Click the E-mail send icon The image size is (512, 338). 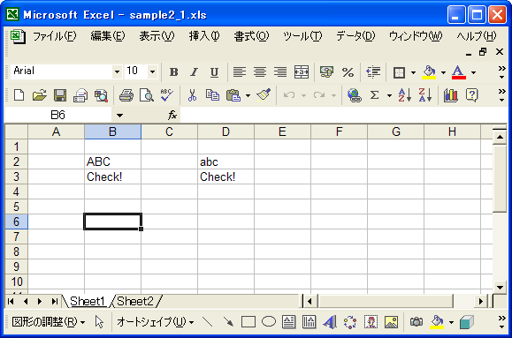(80, 95)
